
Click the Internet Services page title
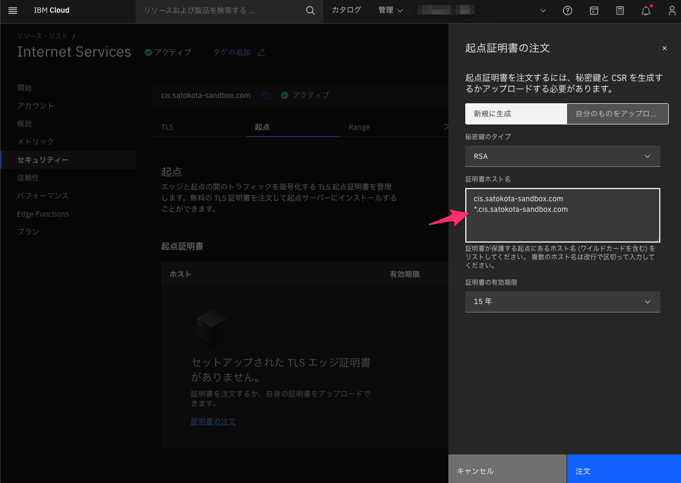74,52
